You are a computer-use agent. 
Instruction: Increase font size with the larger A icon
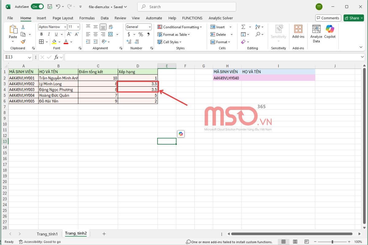point(70,34)
